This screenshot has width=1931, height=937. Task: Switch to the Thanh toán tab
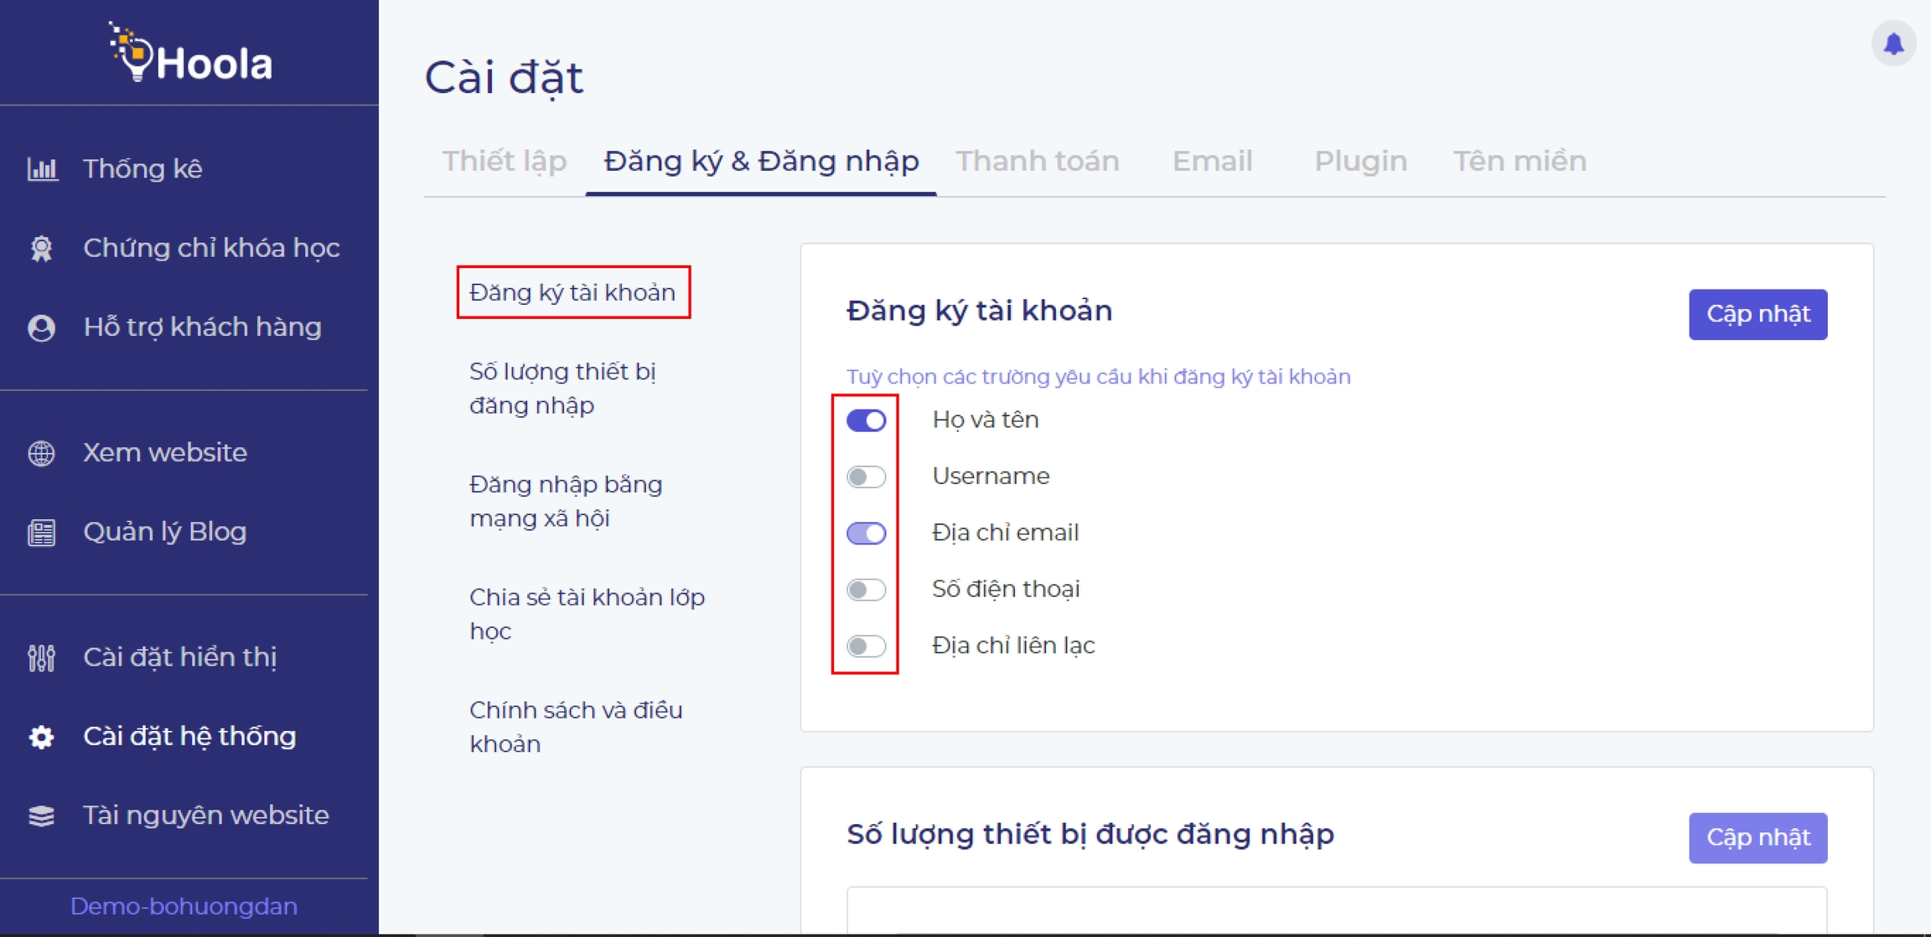tap(1037, 161)
